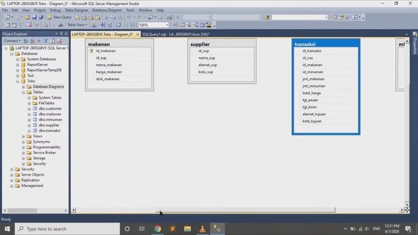Click the New Query toolbar button

[59, 17]
